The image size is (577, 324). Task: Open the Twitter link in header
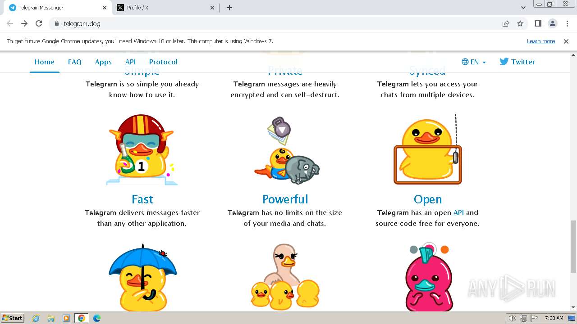click(517, 62)
